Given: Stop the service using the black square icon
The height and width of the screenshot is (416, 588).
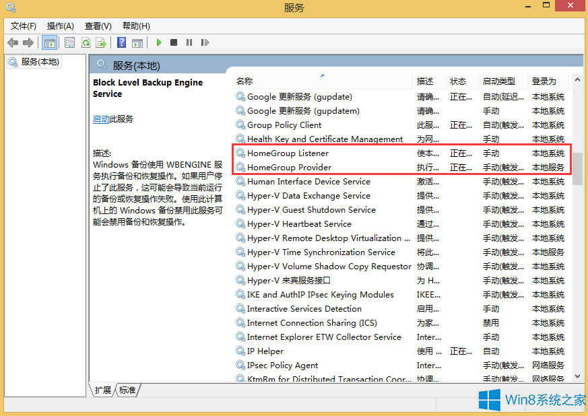Looking at the screenshot, I should point(173,42).
